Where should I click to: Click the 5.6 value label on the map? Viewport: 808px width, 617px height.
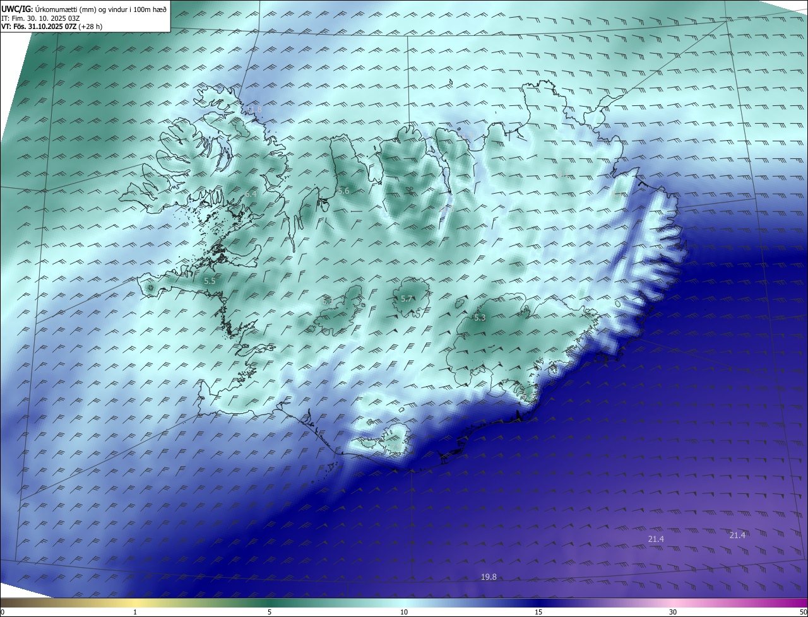(343, 191)
